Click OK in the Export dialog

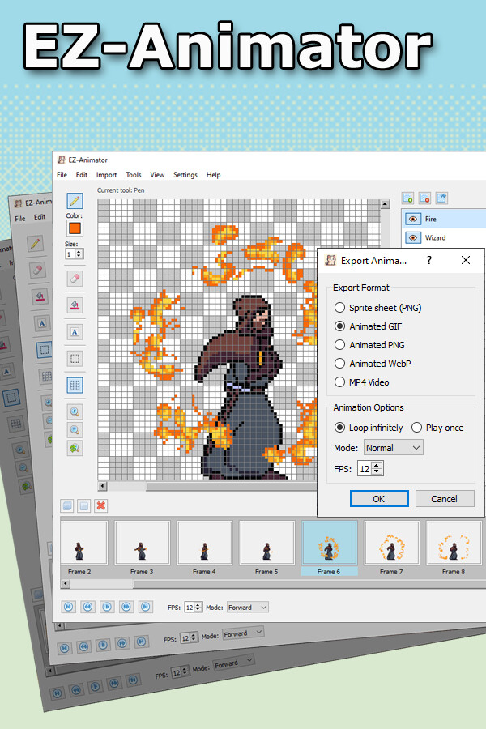pos(379,499)
